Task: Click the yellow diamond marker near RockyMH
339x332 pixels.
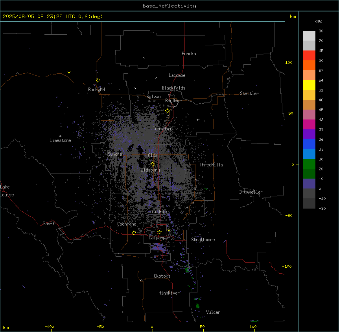Action: [98, 80]
